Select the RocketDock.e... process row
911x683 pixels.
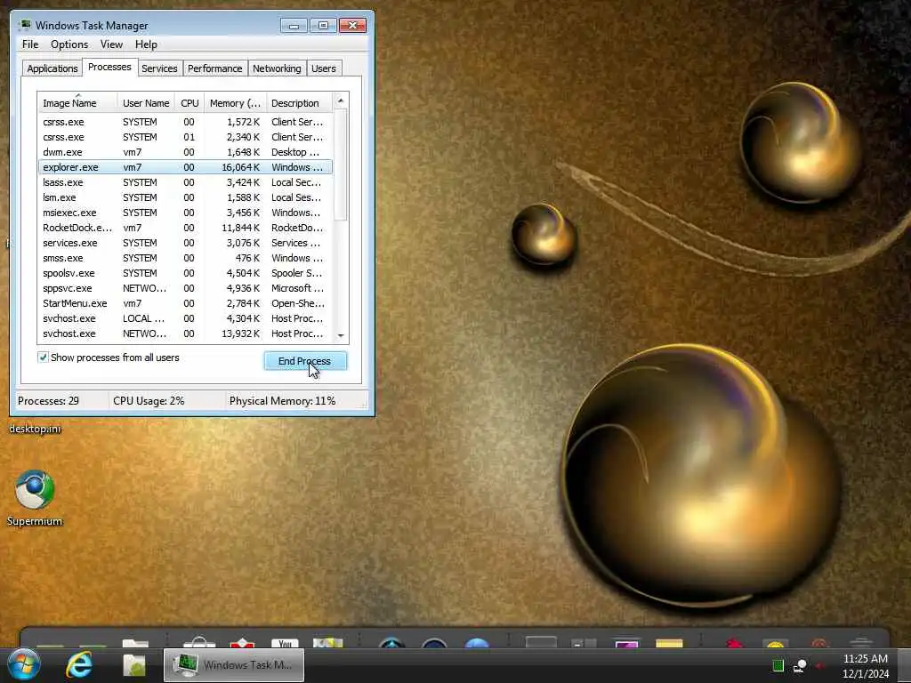pos(185,228)
